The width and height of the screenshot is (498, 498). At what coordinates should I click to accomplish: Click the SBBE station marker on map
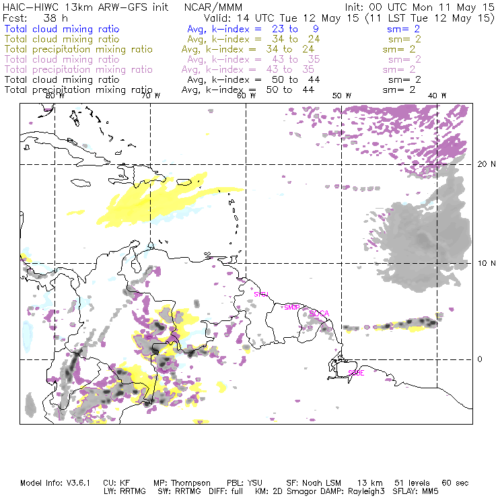(x=356, y=373)
